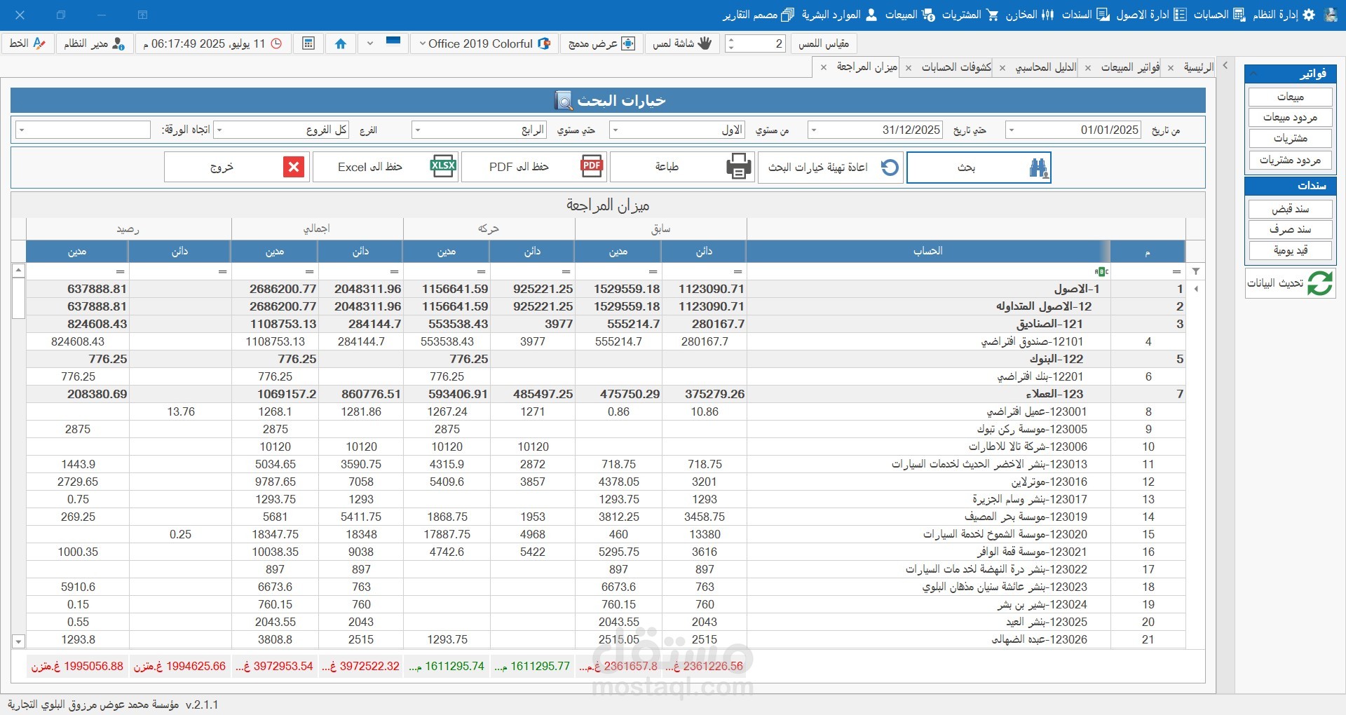1346x715 pixels.
Task: Export using the XLSX Excel icon
Action: (442, 167)
